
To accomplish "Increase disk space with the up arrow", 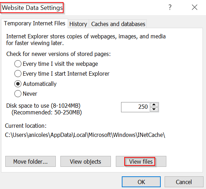I will tap(154, 105).
